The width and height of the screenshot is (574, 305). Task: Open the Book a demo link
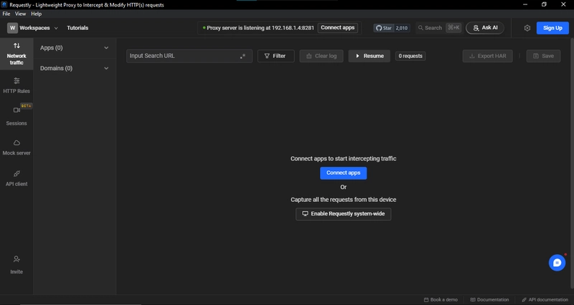pos(441,299)
